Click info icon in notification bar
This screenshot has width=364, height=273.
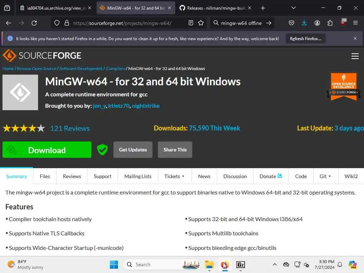coord(10,38)
